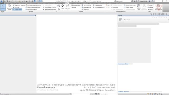Click the upper Properties help link
The height and width of the screenshot is (95, 169).
tap(123, 64)
